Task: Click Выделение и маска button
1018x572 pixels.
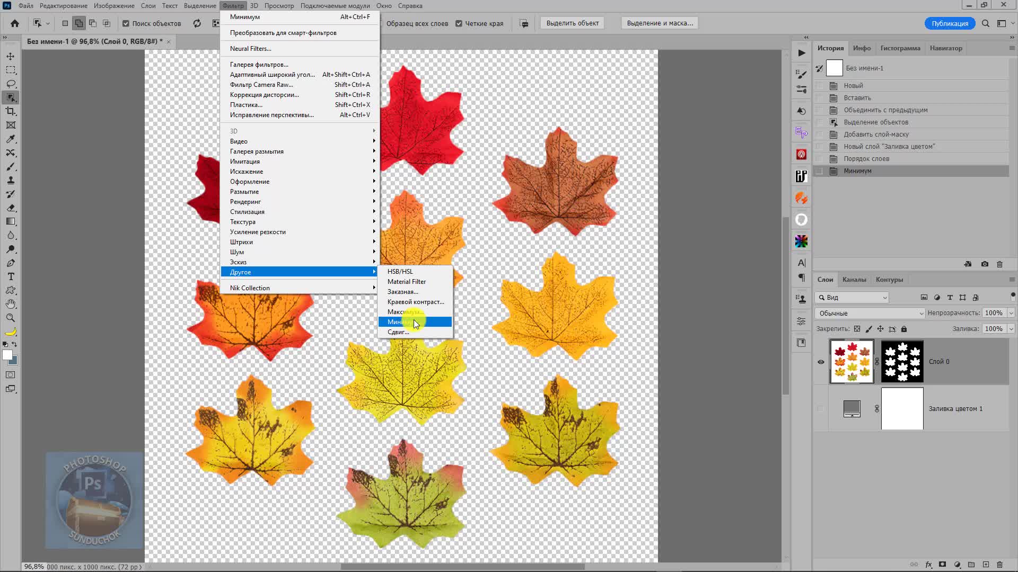Action: click(x=660, y=23)
